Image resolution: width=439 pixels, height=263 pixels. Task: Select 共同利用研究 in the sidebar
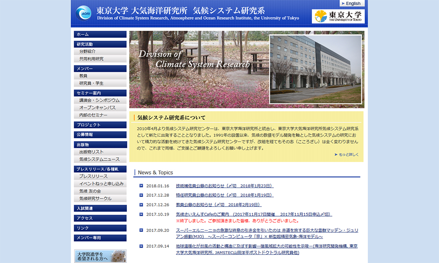coord(100,59)
